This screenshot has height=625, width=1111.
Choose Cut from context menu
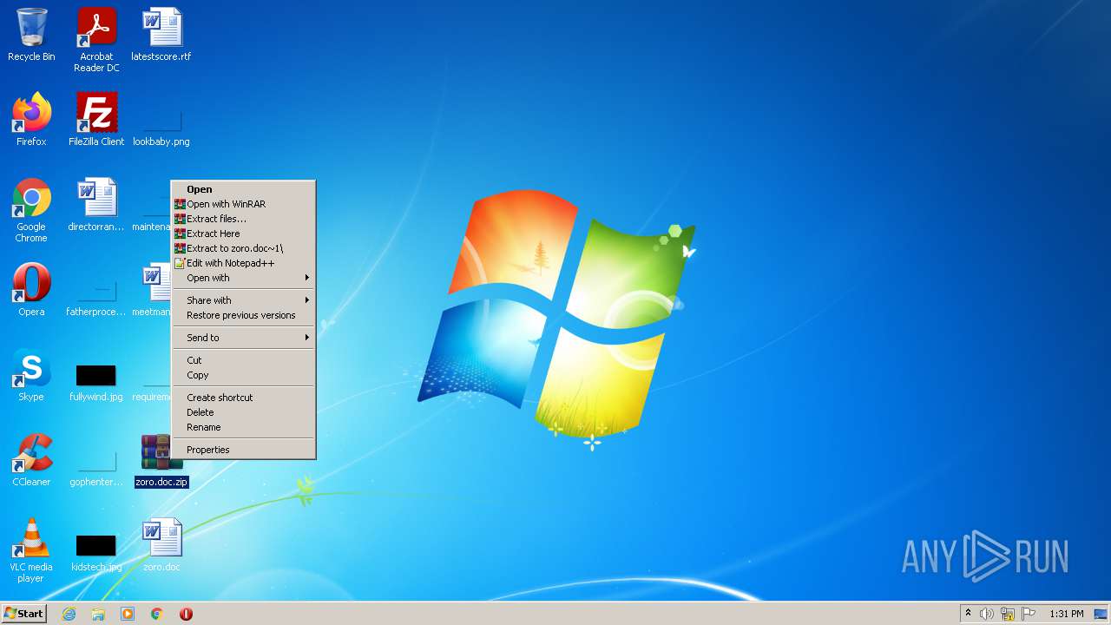tap(243, 360)
